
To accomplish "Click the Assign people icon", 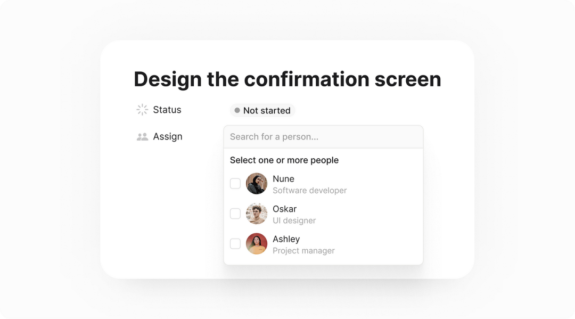I will (142, 137).
